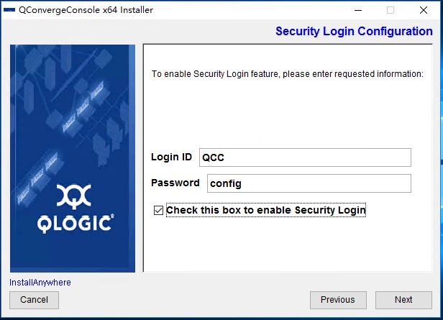Minimize the installer window

coord(358,10)
